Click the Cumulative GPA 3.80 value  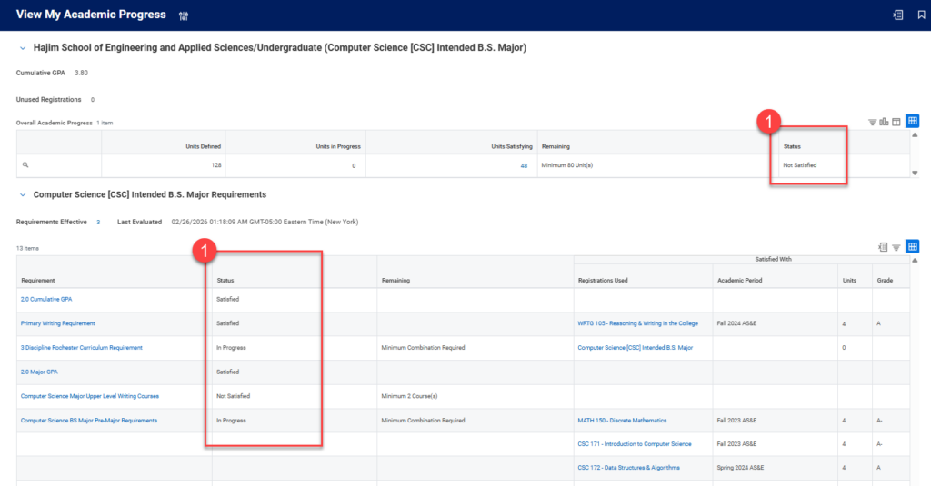pos(81,73)
